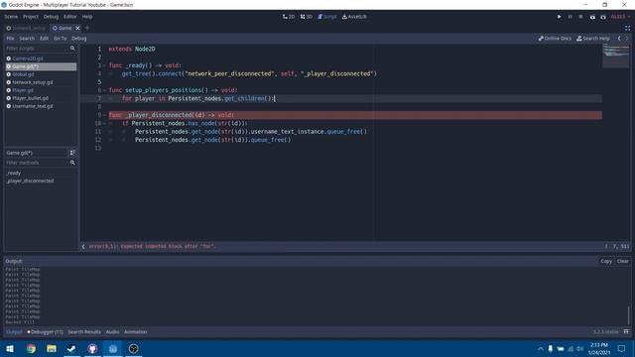
Task: Open the GLES3 renderer dropdown
Action: 620,17
